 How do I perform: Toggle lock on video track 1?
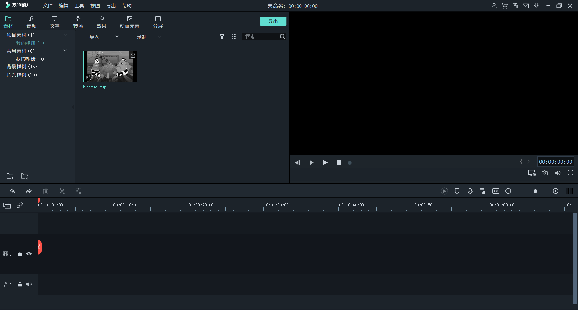tap(20, 254)
